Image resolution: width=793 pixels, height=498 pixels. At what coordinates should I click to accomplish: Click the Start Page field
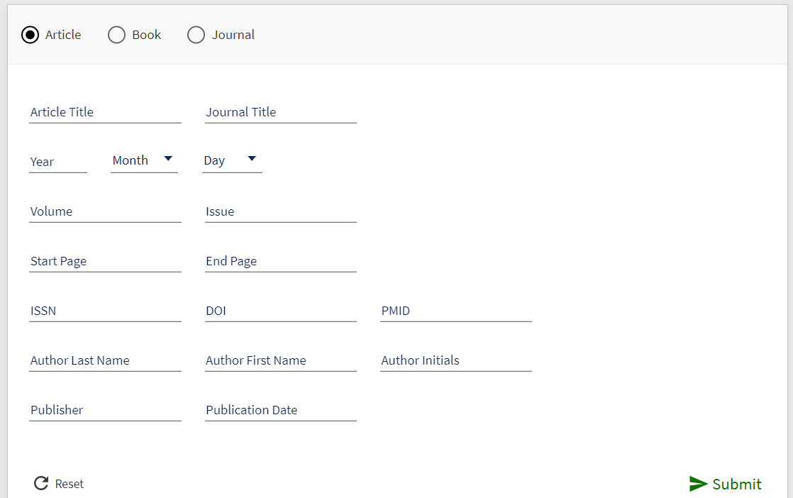click(x=105, y=261)
